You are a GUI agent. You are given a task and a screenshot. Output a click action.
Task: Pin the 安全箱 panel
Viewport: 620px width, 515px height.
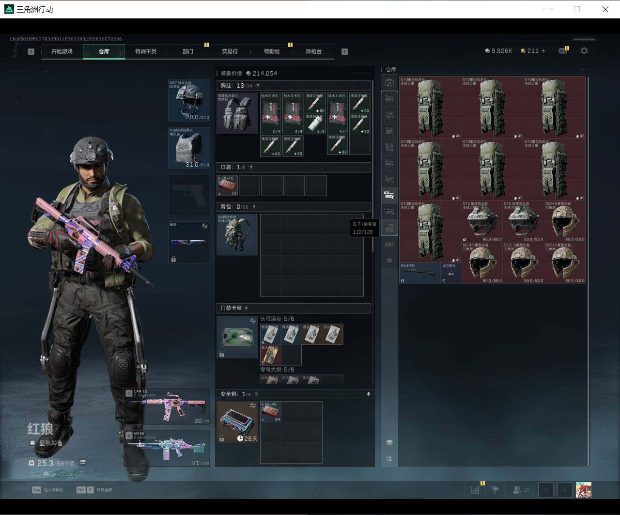point(368,394)
